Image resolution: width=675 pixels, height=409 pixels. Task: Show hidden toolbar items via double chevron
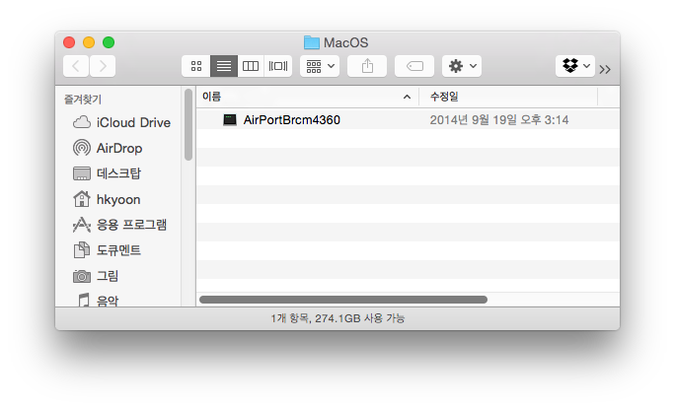click(605, 69)
